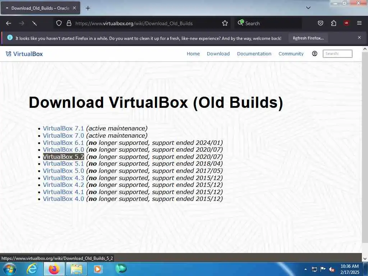Click the VirtualBox logo
This screenshot has height=276, width=368.
click(24, 54)
